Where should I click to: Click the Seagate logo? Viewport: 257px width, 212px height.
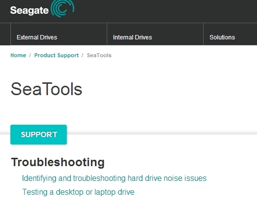[42, 9]
